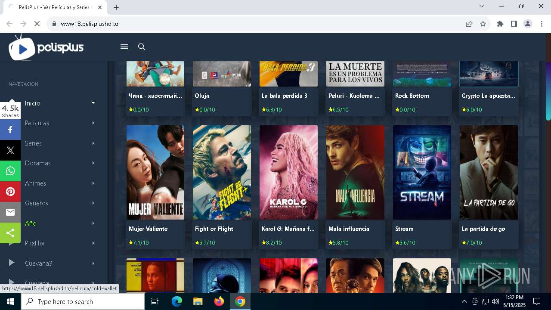Open Chrome three-dot menu

[541, 24]
